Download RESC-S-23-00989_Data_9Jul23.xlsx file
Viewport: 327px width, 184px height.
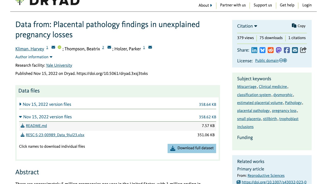coord(55,135)
